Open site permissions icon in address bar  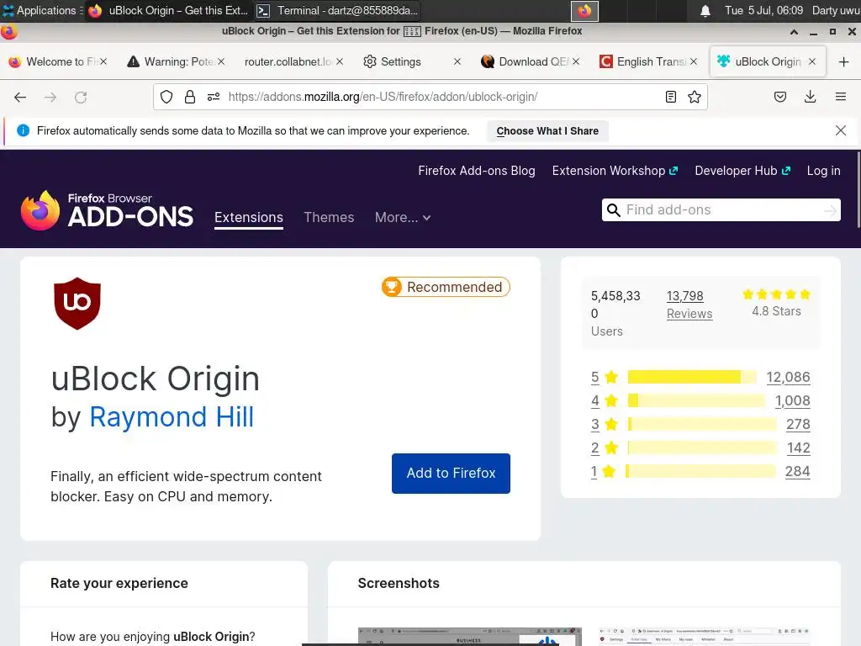pos(214,98)
